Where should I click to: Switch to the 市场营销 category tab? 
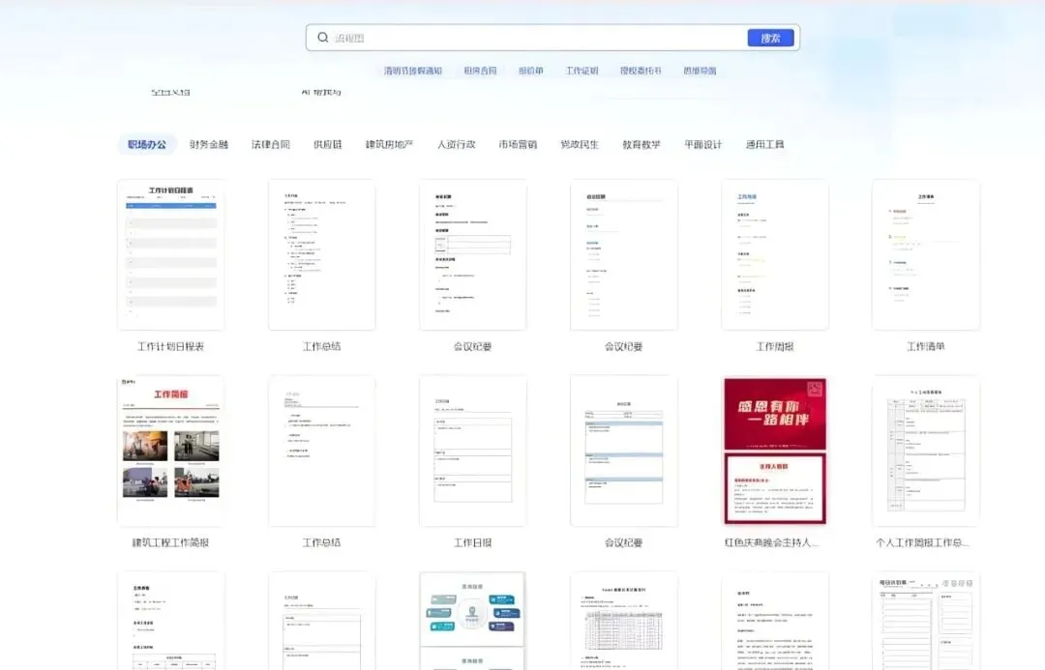(x=518, y=144)
